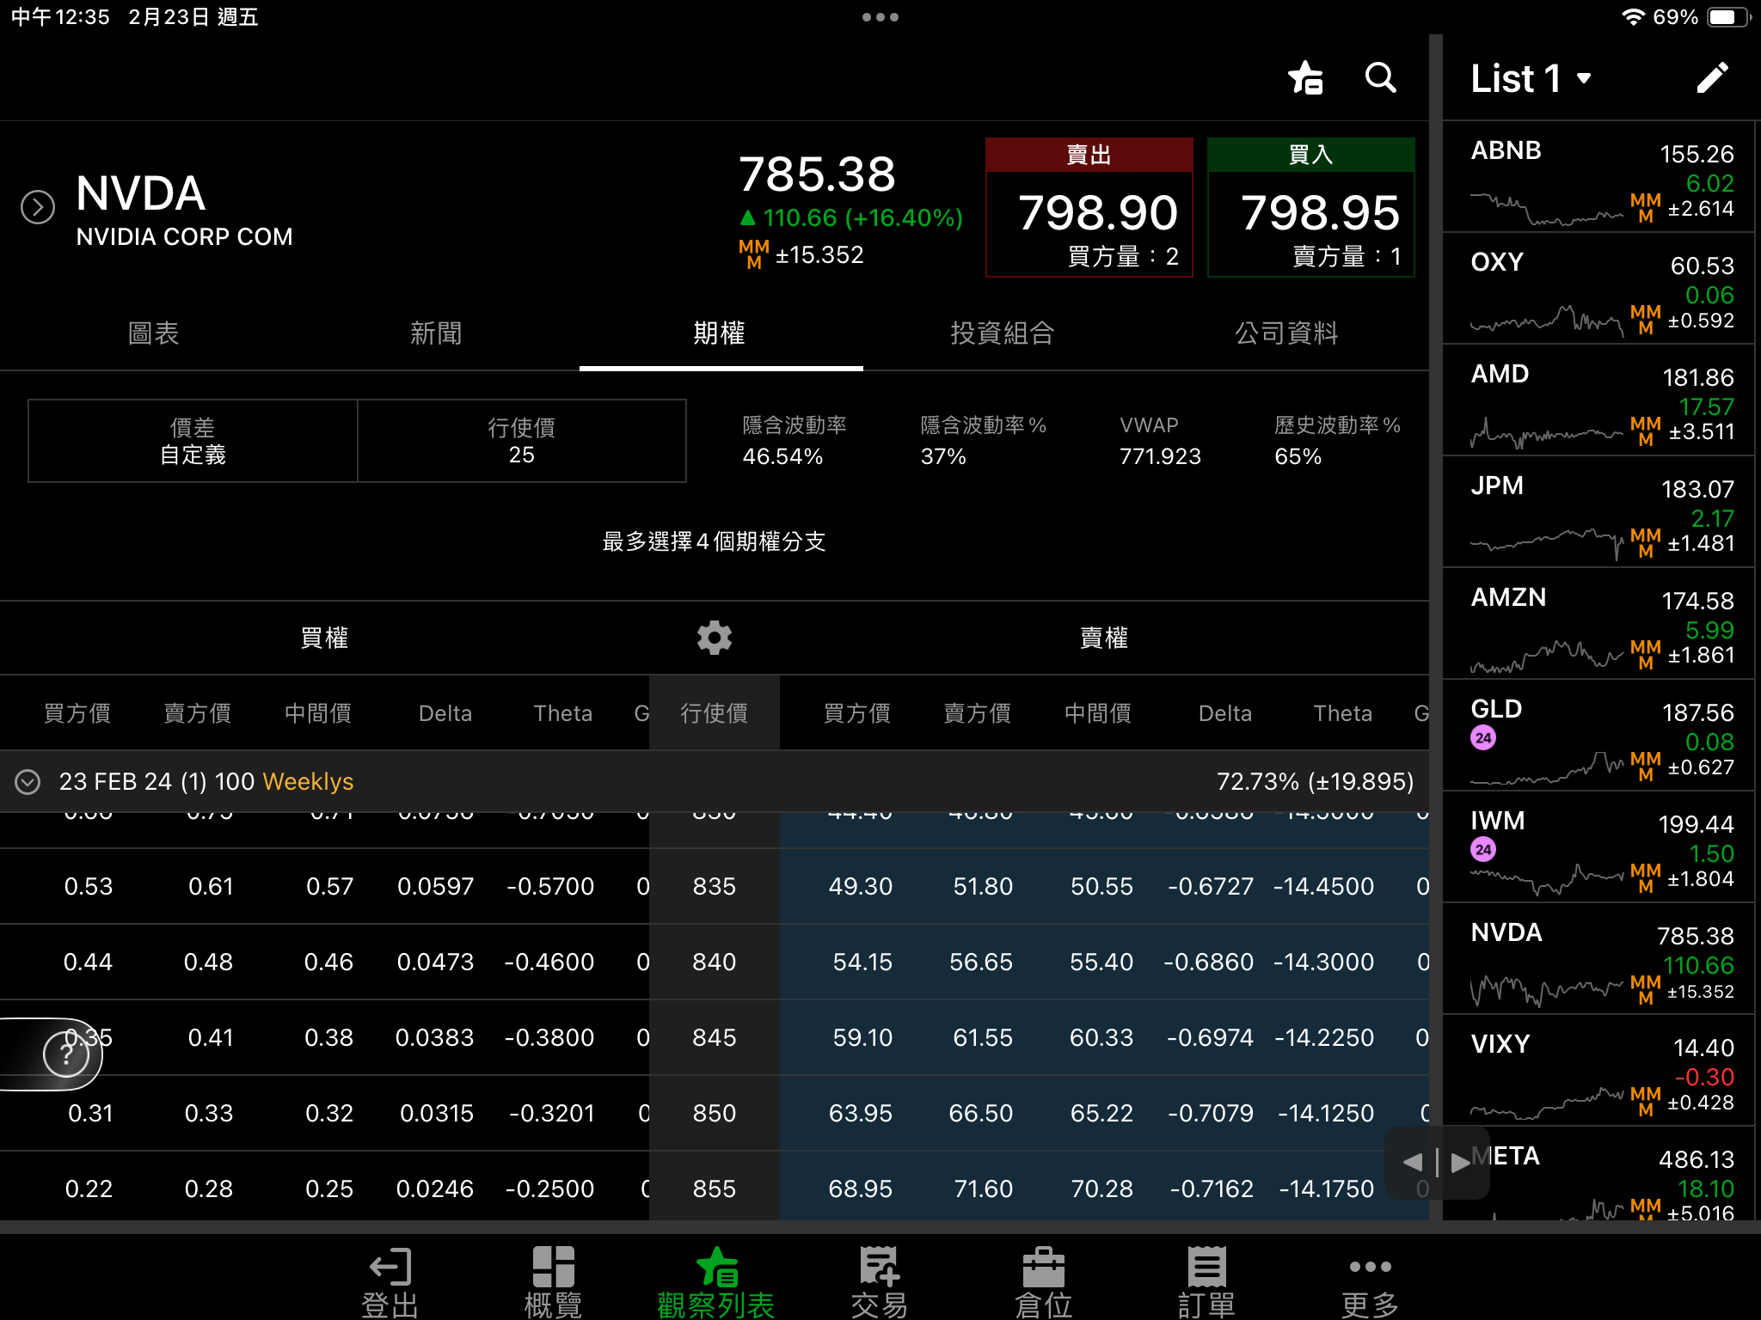Select call bid 0.53 at 835 strike
Image resolution: width=1761 pixels, height=1320 pixels.
click(89, 887)
